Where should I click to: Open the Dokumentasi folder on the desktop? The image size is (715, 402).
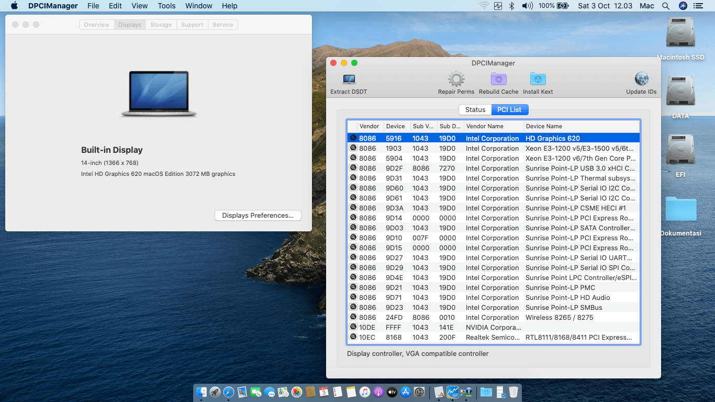click(x=680, y=210)
